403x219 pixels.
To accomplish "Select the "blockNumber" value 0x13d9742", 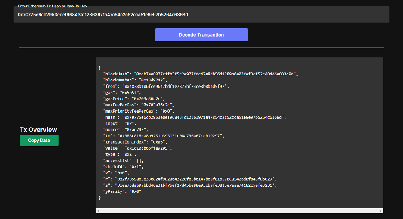I will tap(153, 80).
